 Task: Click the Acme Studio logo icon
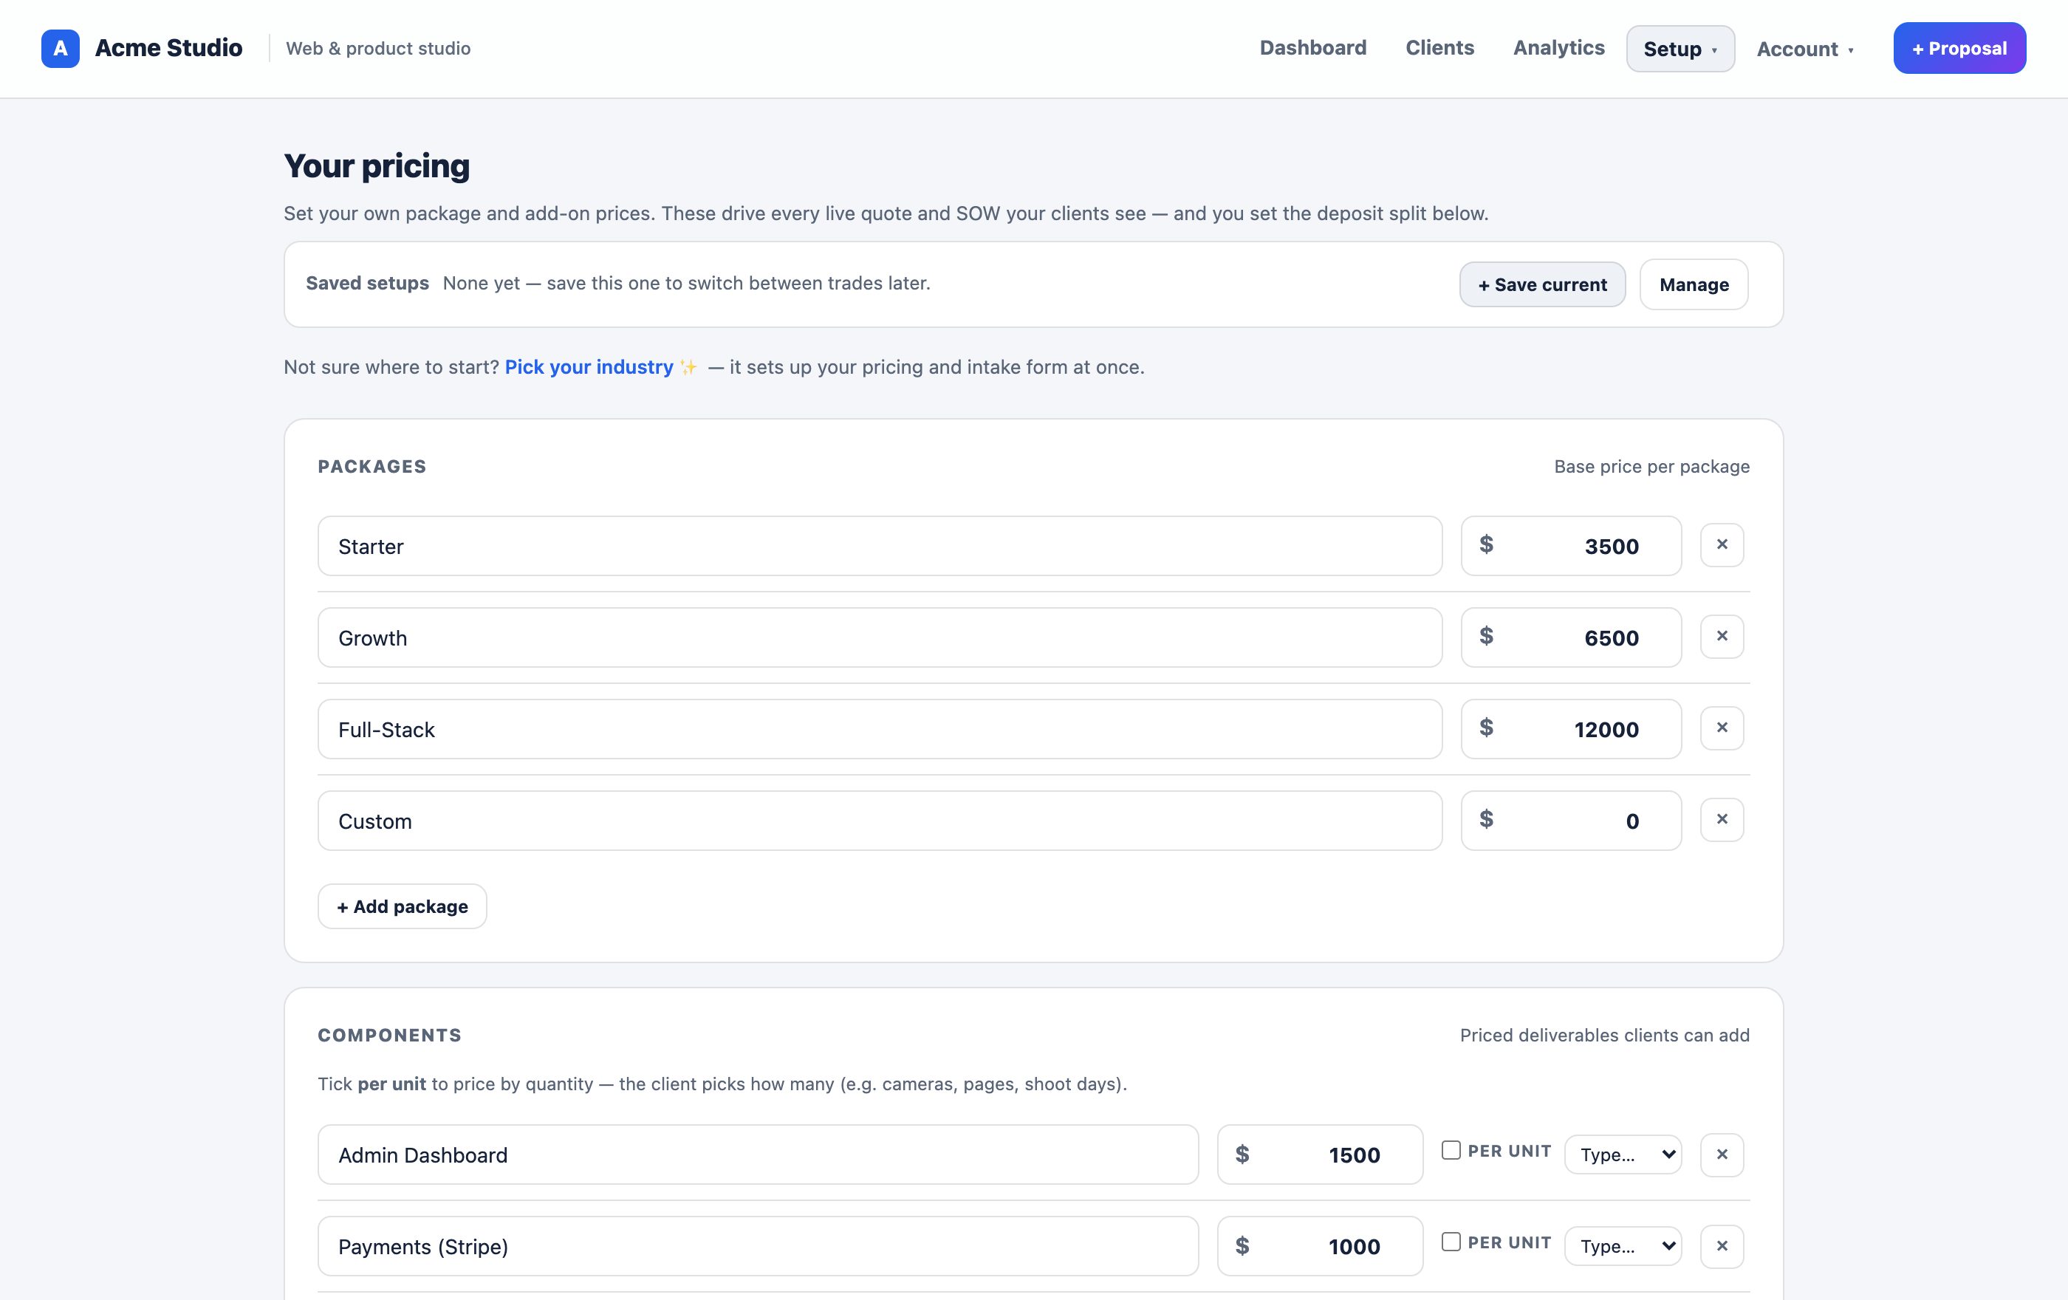pyautogui.click(x=60, y=48)
